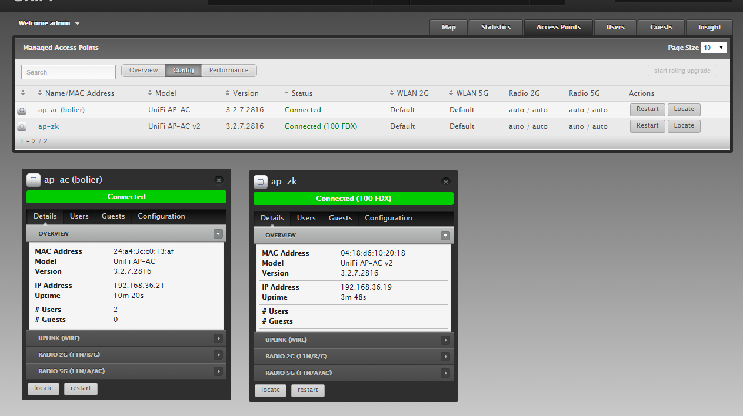Open Guests tab in ap-ac (bolier) panel
The image size is (743, 416).
(x=114, y=216)
